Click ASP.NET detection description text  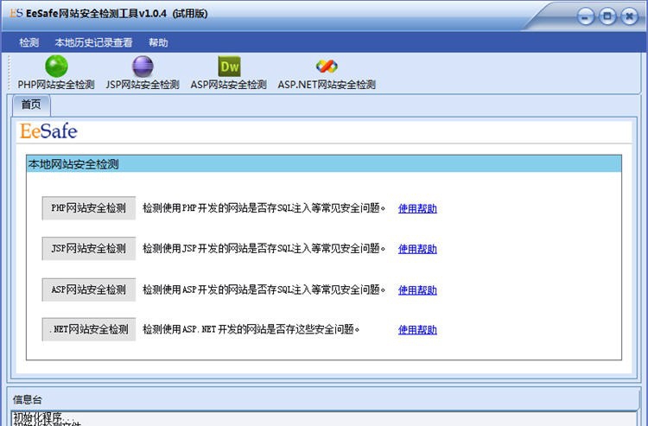[x=251, y=329]
